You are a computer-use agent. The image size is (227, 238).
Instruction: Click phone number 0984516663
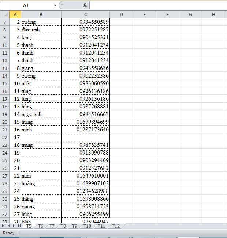pyautogui.click(x=86, y=114)
